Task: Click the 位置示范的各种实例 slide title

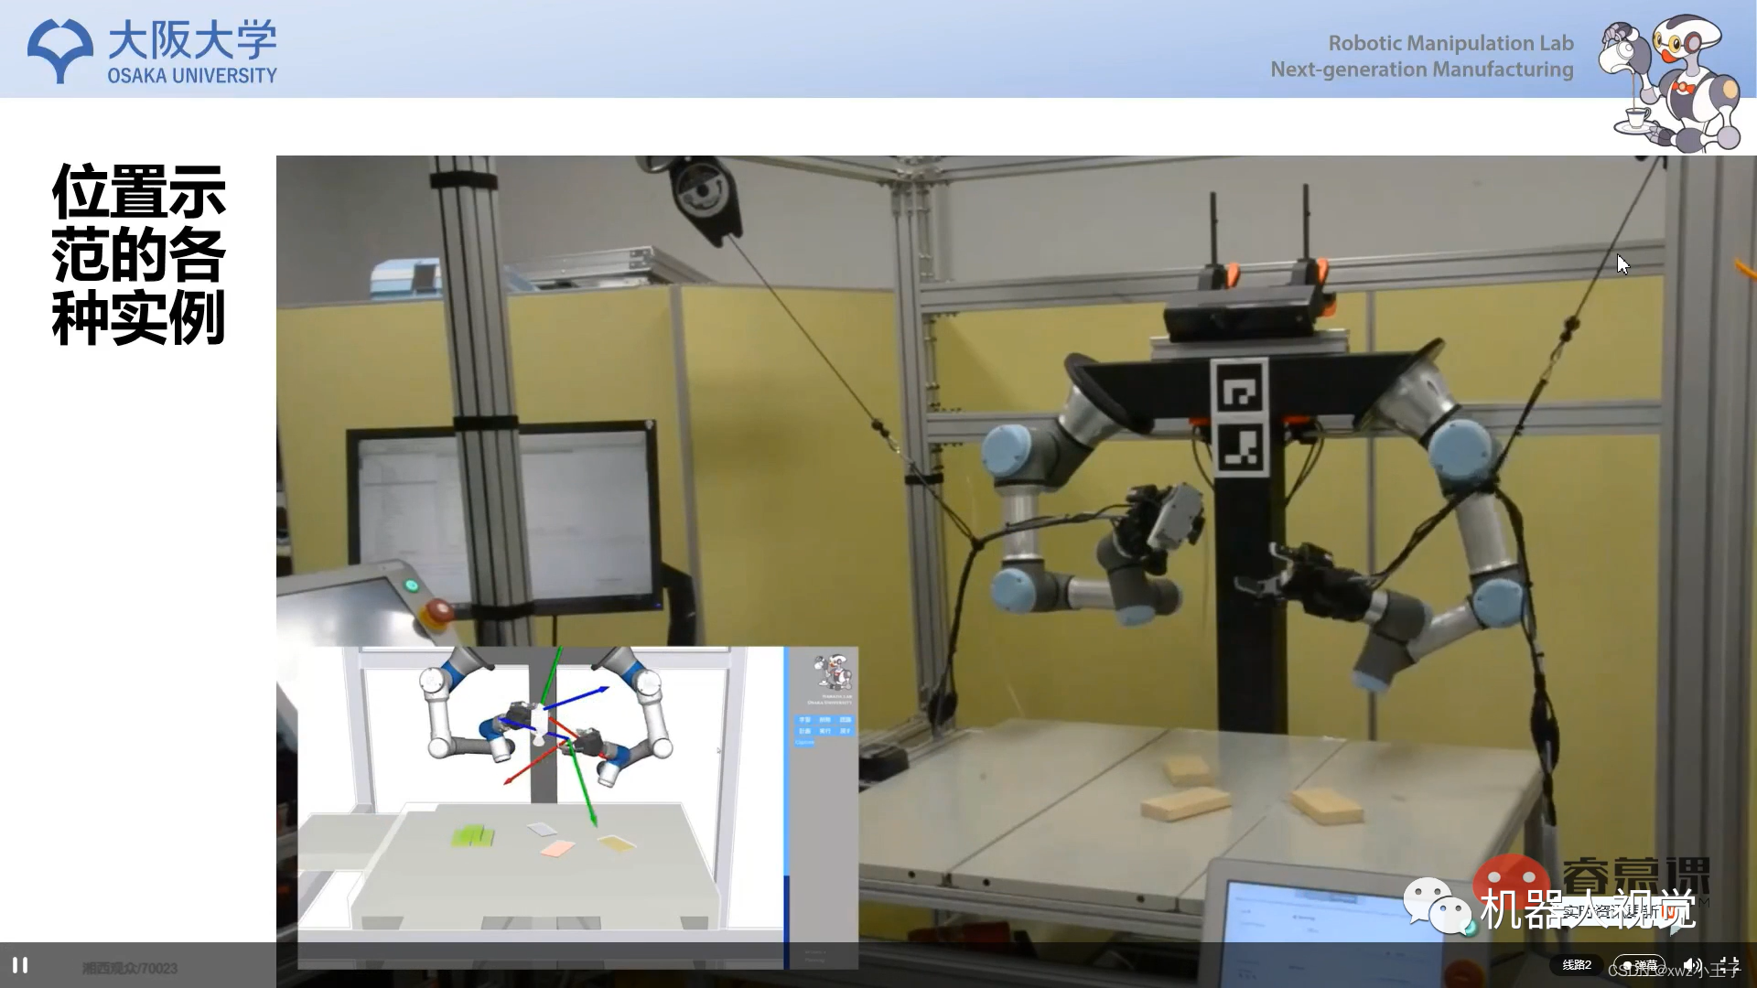Action: 139,254
